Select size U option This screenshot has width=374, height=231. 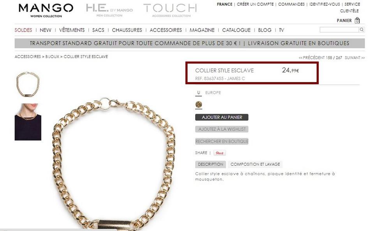[x=198, y=93]
